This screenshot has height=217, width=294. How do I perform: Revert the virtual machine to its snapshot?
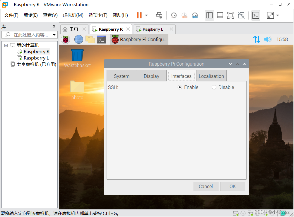tap(184, 15)
